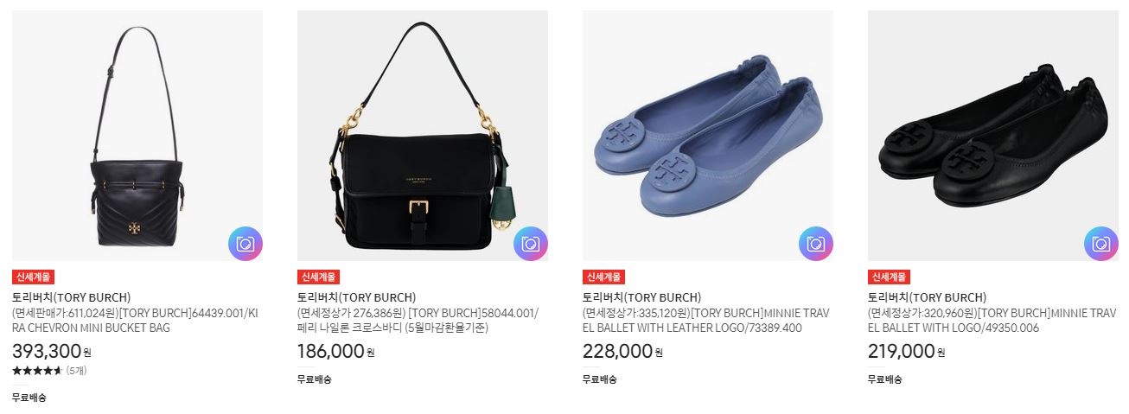Viewport: 1129px width, 414px height.
Task: Click the 186,000원 price
Action: pos(336,351)
